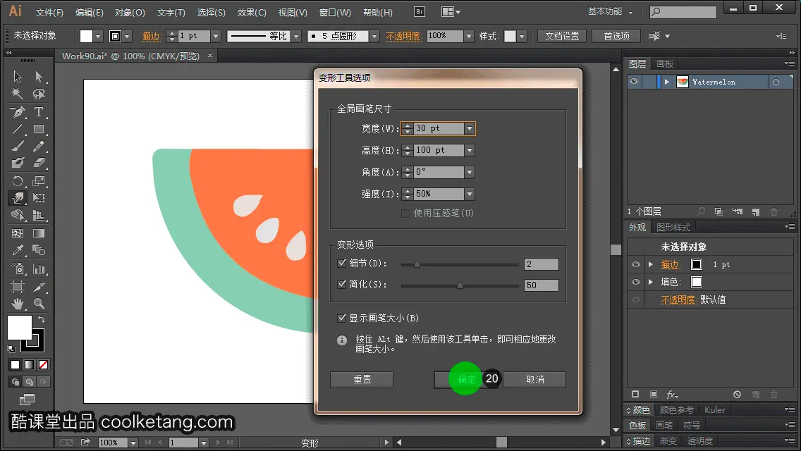Click the 细节 detail slider handle

[417, 264]
